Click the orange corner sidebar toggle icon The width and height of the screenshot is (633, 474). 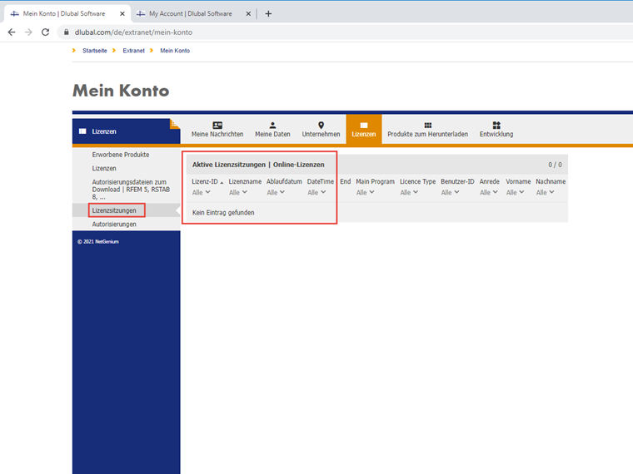point(175,124)
